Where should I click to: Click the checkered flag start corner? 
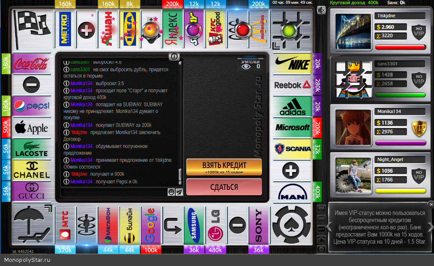(32, 30)
